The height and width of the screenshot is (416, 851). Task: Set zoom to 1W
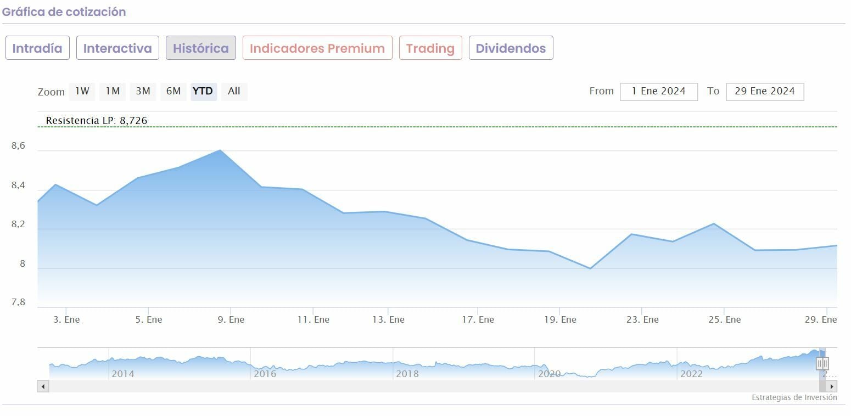[x=82, y=91]
